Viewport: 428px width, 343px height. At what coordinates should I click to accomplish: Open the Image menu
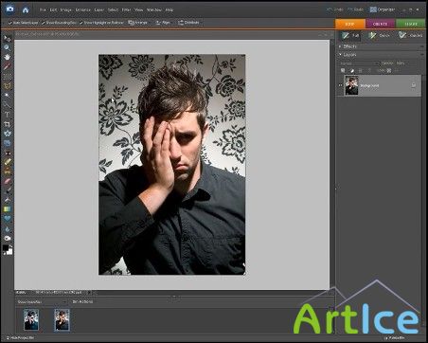pos(65,9)
